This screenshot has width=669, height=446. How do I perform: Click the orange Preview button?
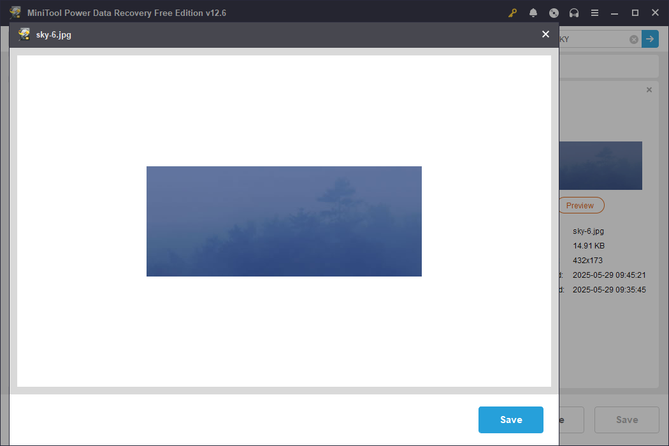pyautogui.click(x=581, y=205)
